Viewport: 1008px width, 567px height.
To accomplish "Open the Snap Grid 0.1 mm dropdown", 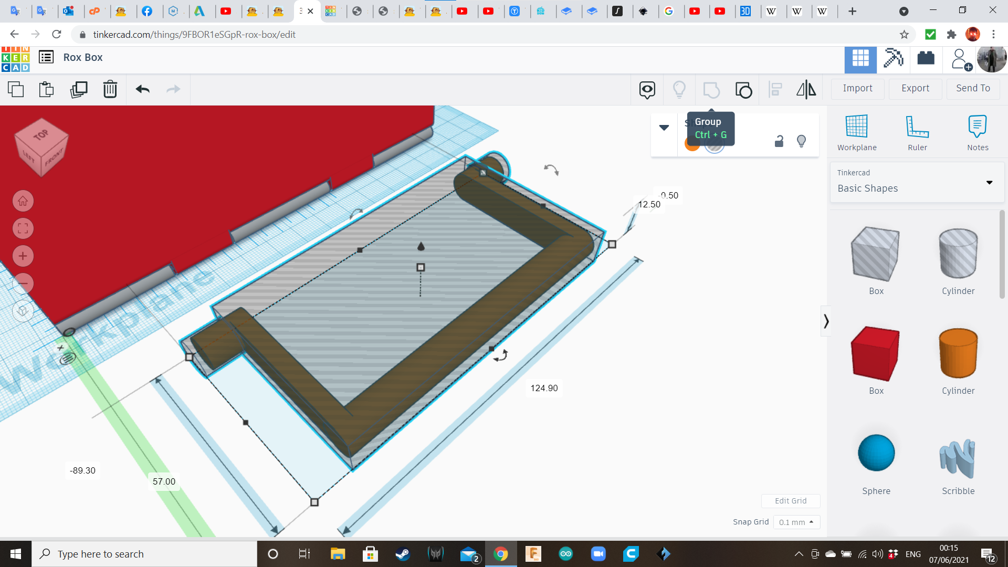I will 796,522.
